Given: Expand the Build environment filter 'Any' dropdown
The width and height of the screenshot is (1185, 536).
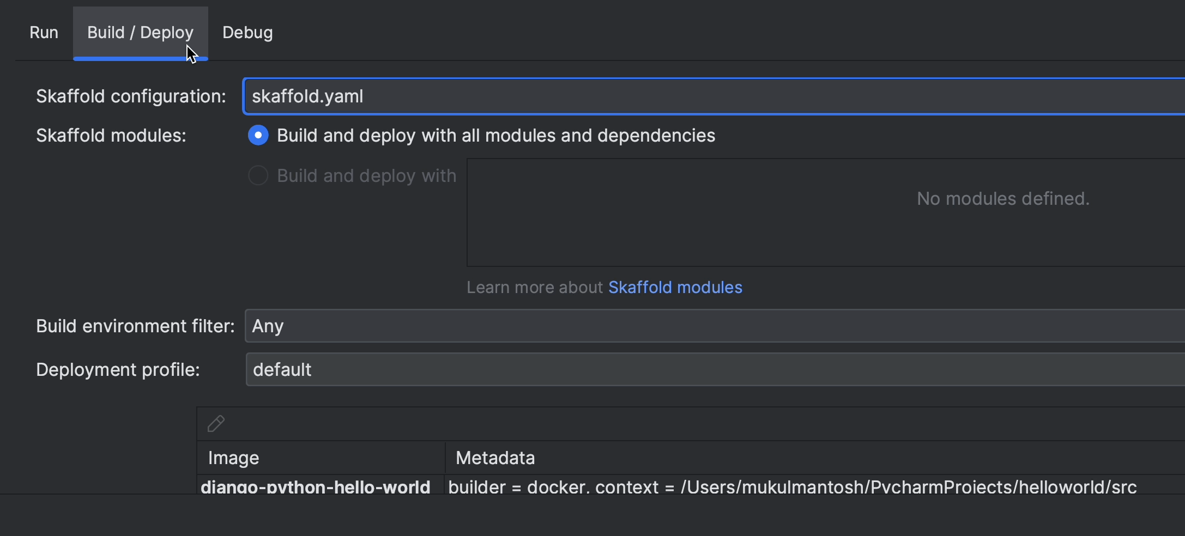Looking at the screenshot, I should click(715, 326).
